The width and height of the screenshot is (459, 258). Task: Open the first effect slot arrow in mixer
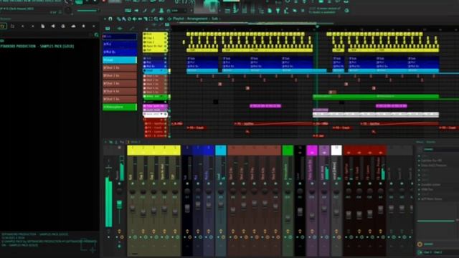(419, 156)
